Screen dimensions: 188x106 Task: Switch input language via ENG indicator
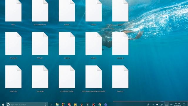pyautogui.click(x=171, y=105)
